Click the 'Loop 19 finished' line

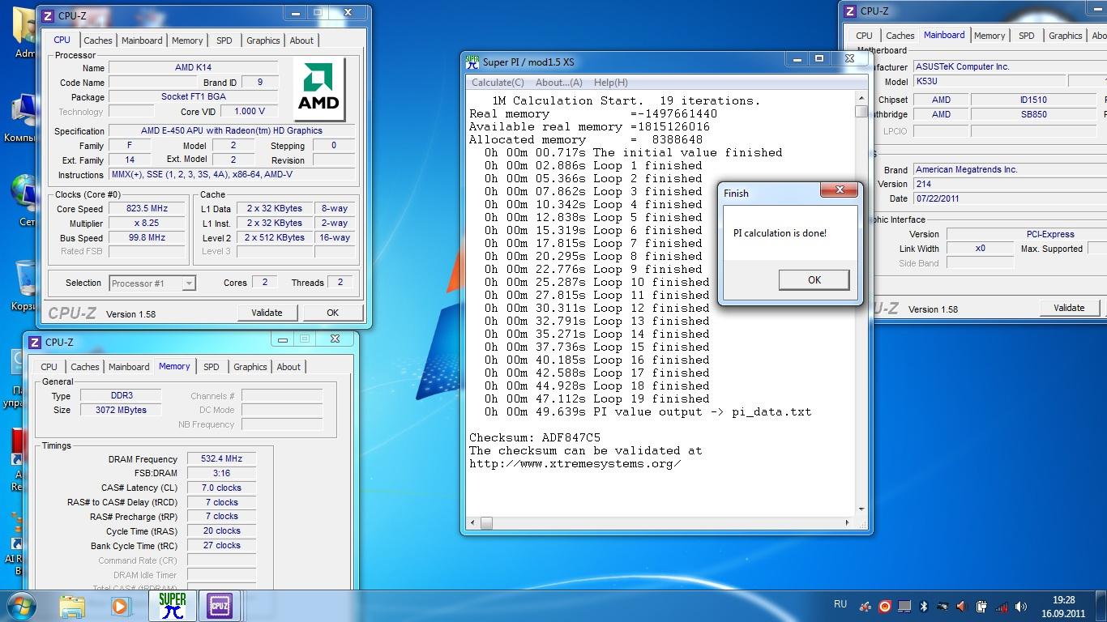tap(597, 399)
